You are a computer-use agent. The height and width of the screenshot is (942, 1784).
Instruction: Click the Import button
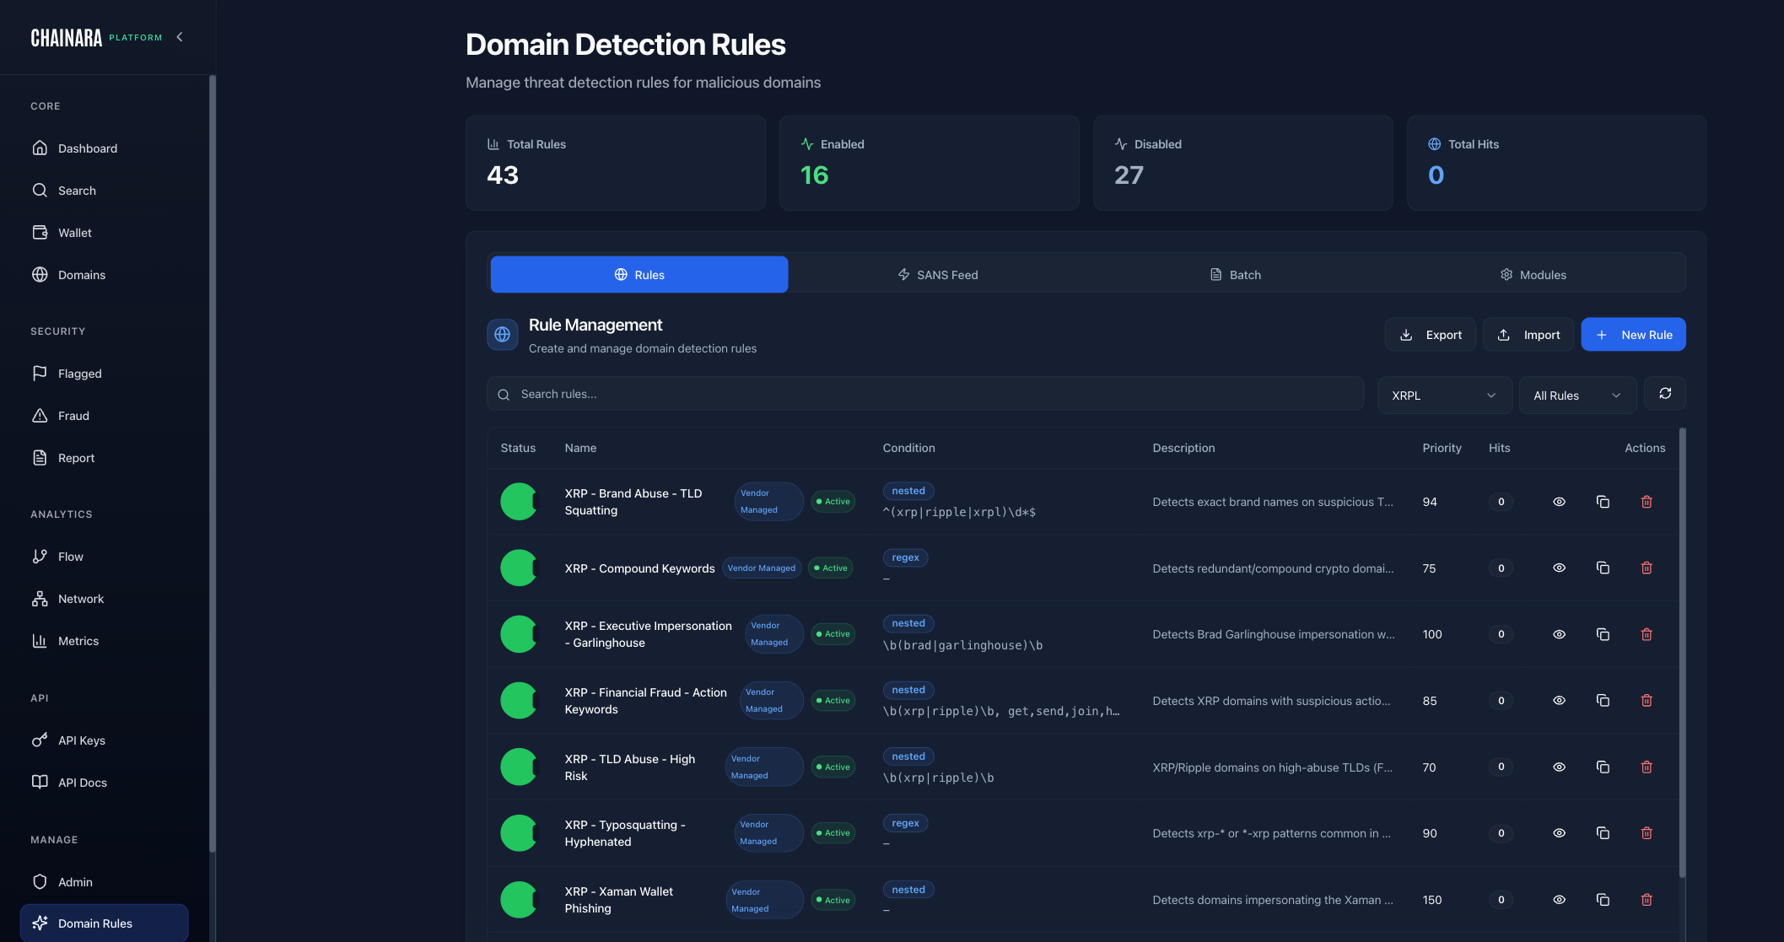click(x=1528, y=335)
